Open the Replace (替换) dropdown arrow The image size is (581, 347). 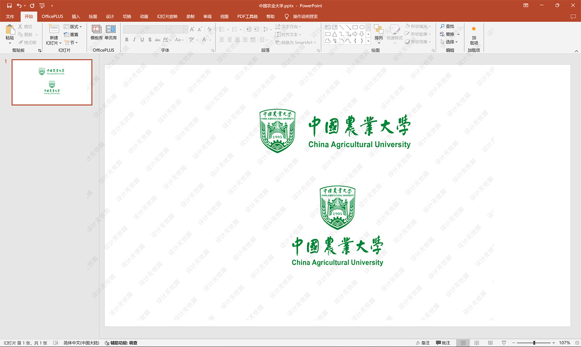pyautogui.click(x=458, y=34)
